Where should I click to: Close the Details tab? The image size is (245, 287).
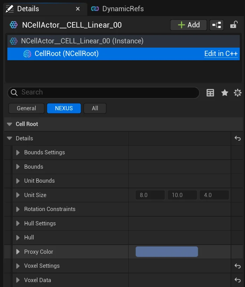[x=78, y=9]
